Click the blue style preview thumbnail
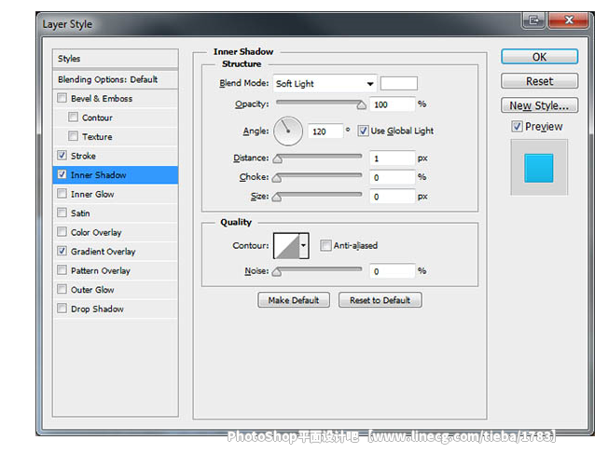Screen dimensions: 608x454 (x=539, y=168)
